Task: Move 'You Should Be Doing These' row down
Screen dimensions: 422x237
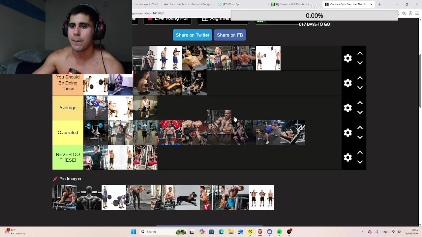Action: (x=360, y=88)
